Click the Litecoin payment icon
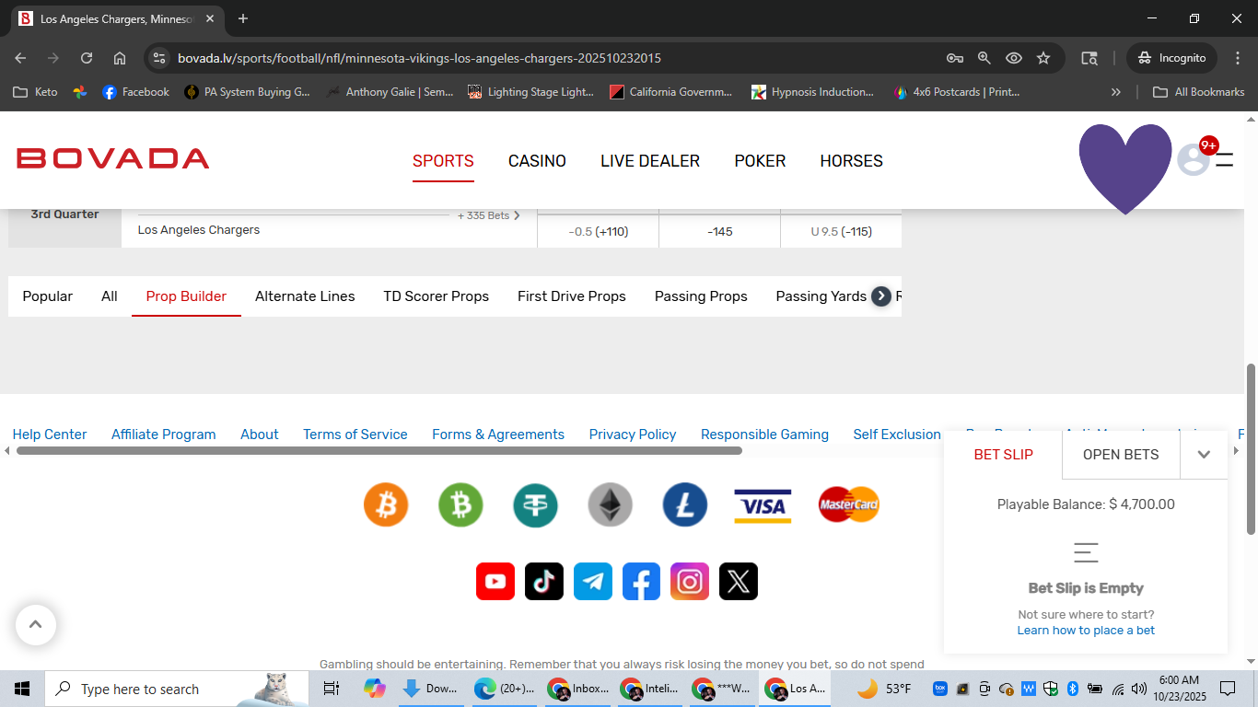 (684, 504)
